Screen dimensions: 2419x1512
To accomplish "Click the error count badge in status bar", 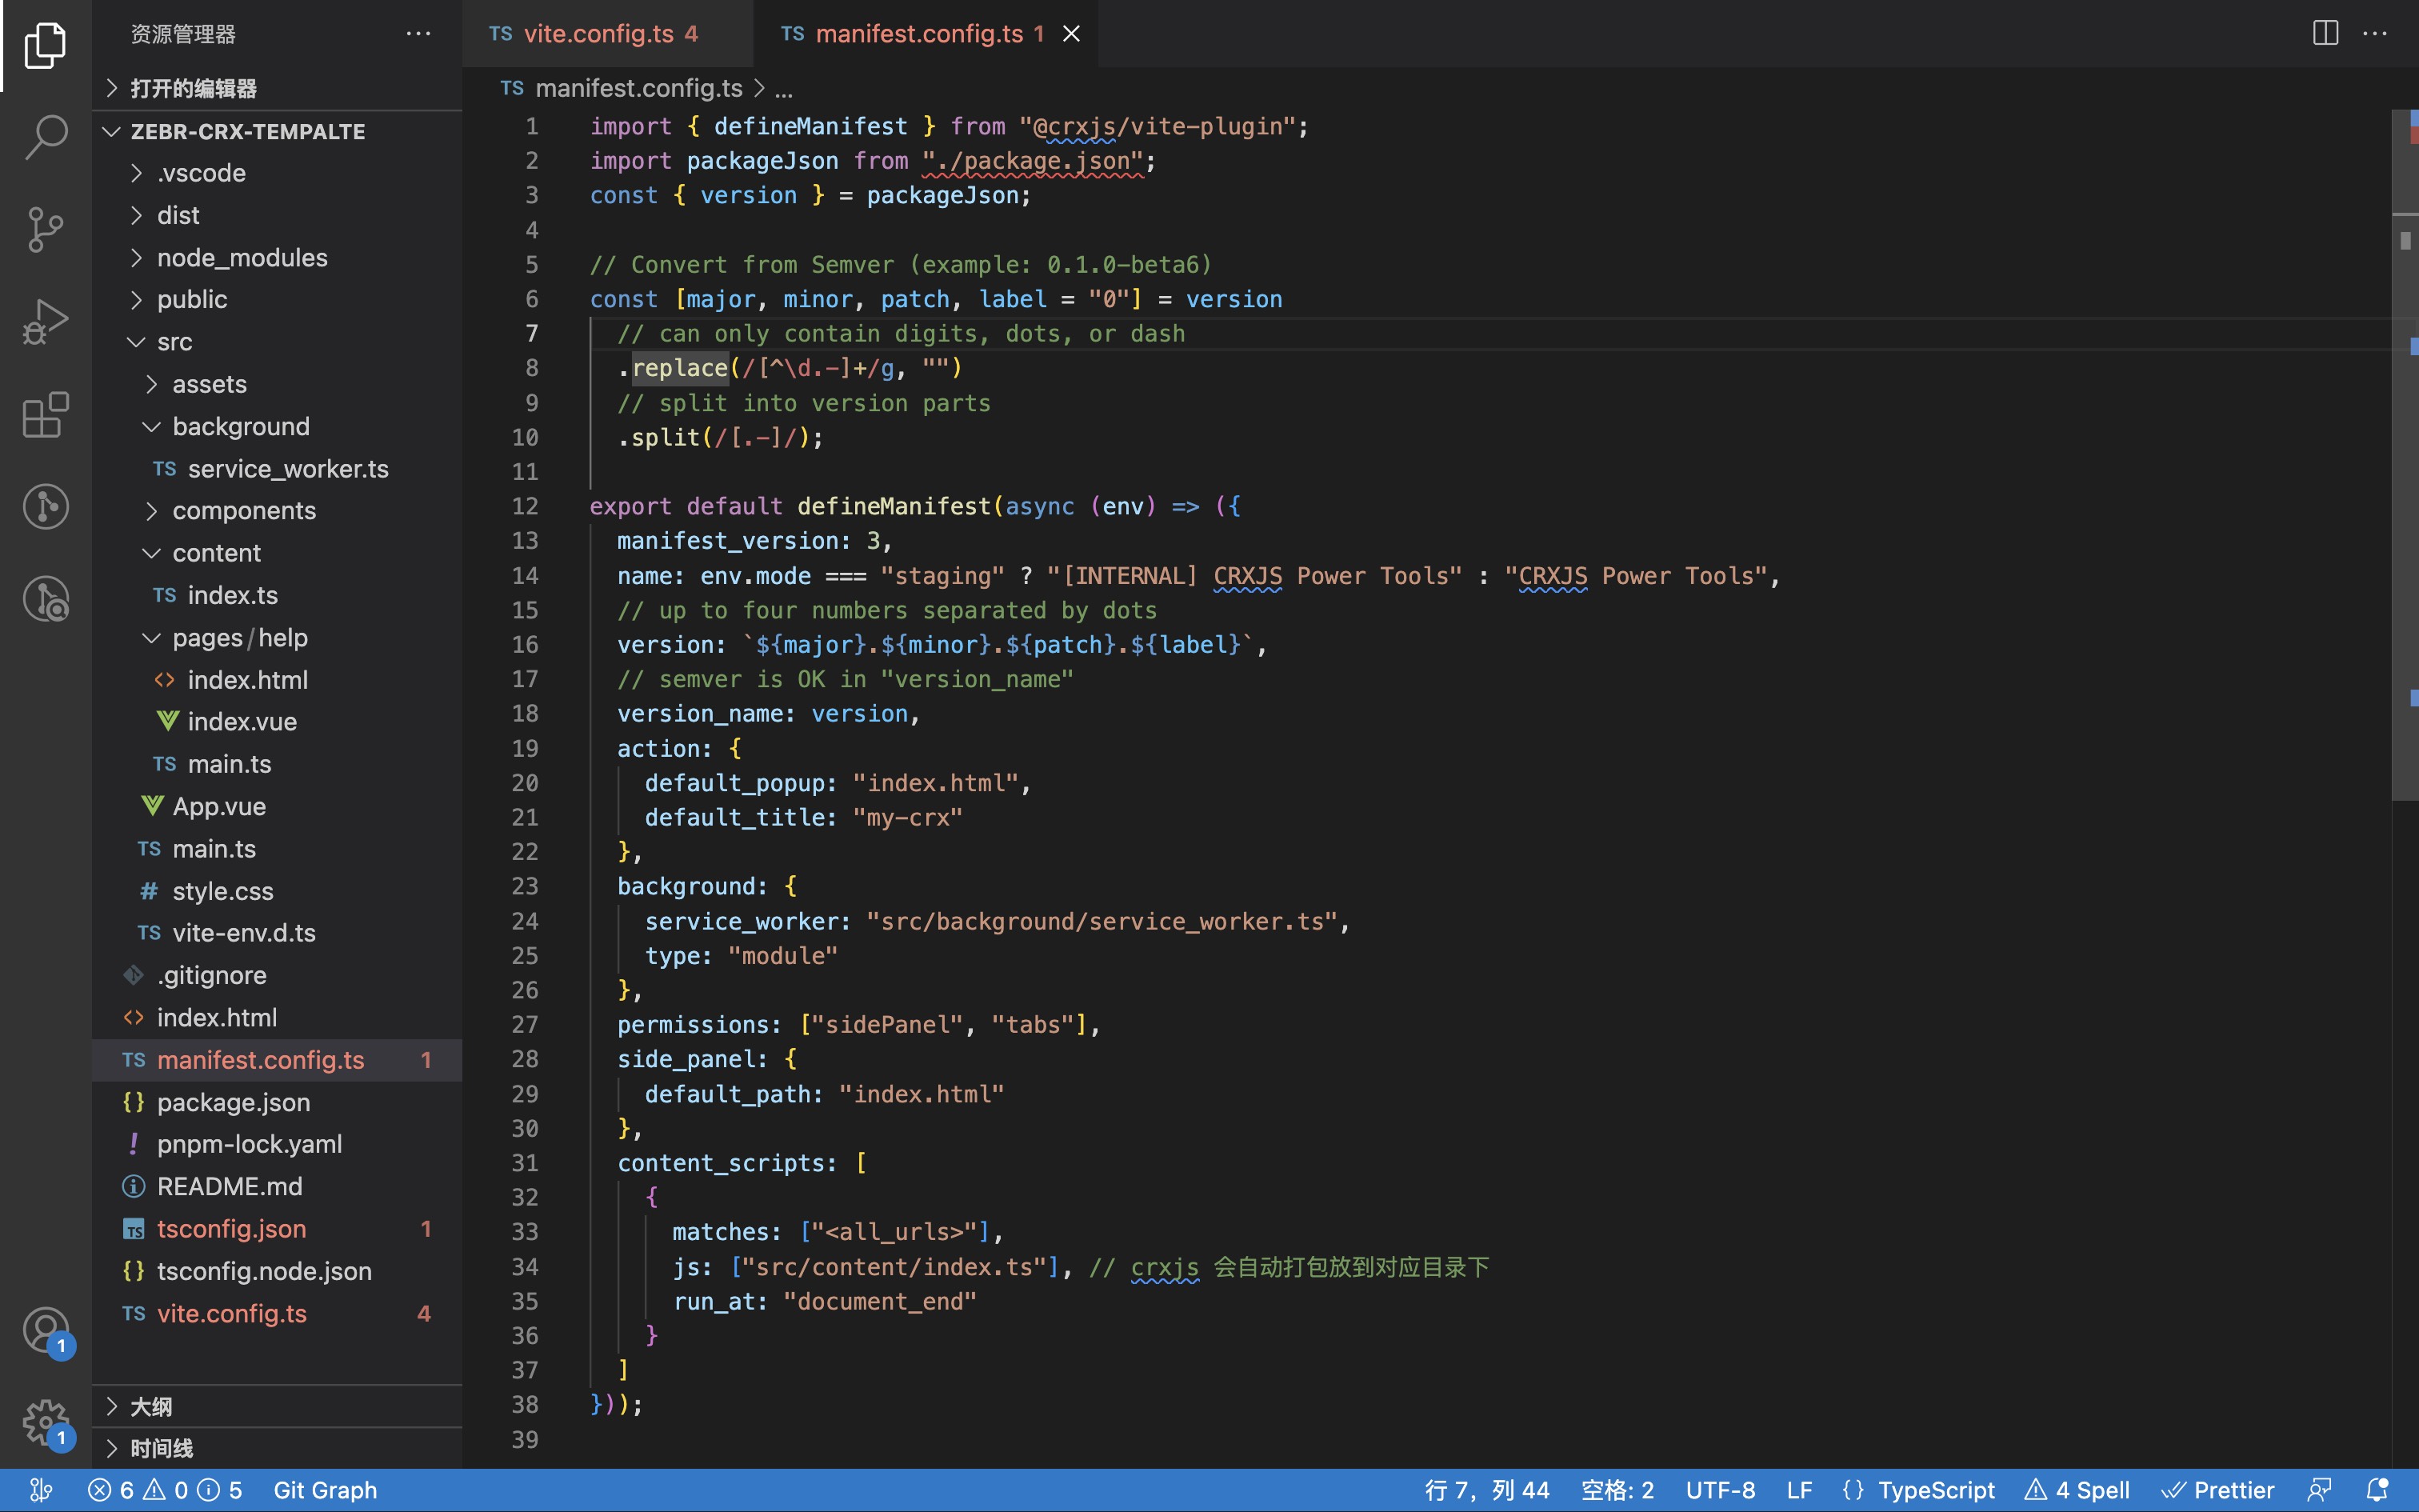I will point(111,1490).
